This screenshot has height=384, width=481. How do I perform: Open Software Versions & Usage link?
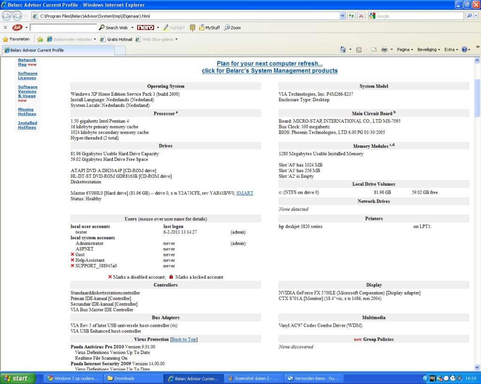pos(28,91)
